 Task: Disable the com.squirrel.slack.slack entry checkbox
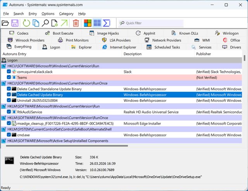[x=9, y=72]
